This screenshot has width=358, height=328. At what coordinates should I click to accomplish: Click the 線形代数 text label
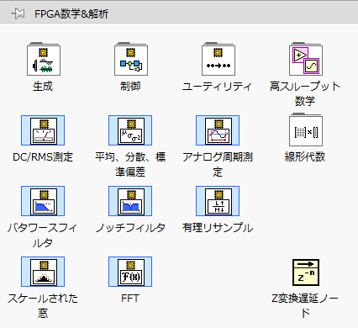click(x=305, y=157)
